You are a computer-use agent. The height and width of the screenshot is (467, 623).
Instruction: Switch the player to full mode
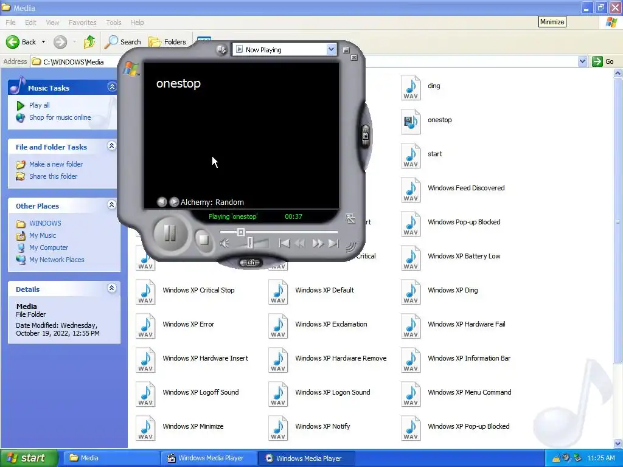350,218
